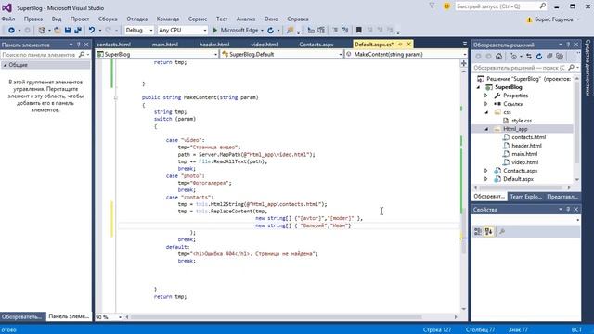The height and width of the screenshot is (334, 594).
Task: Click the Open File toolbar icon
Action: coord(58,30)
